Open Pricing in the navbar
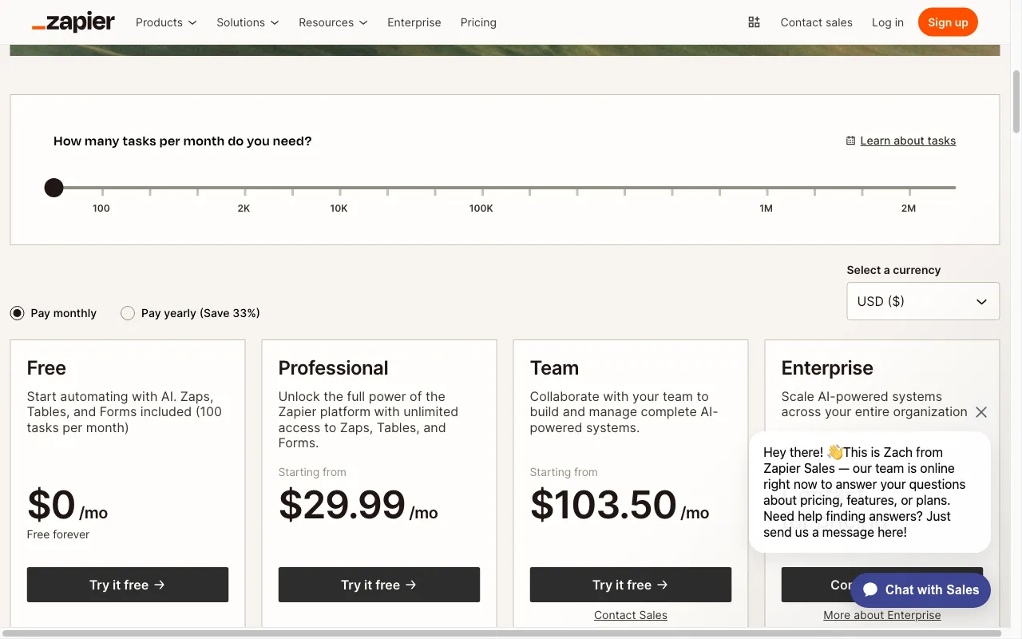Screen dimensions: 1022x639 point(478,22)
